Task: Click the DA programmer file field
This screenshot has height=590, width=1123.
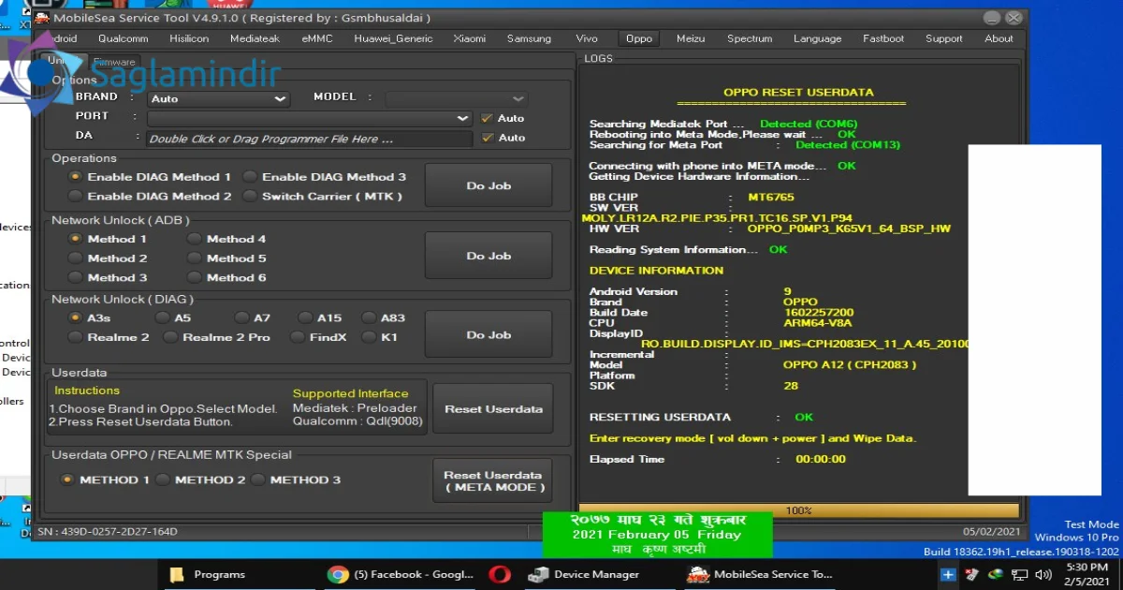Action: pyautogui.click(x=310, y=139)
